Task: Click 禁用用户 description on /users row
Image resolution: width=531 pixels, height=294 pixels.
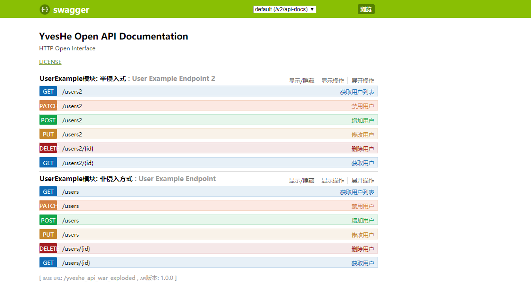Action: click(x=362, y=207)
